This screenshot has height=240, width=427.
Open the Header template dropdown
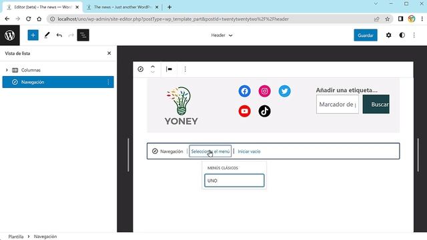coord(222,35)
